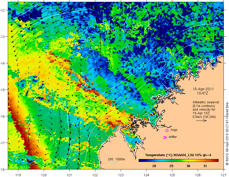The height and width of the screenshot is (177, 229).
Task: Click longitude axis label 119
Action: coord(18,175)
